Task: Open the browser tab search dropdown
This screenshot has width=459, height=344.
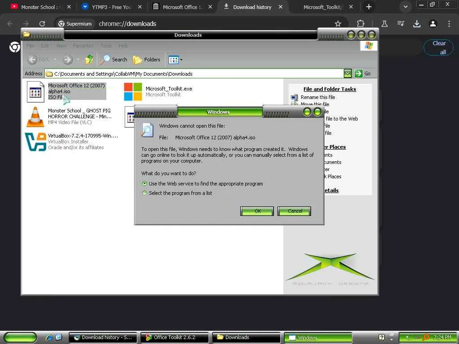Action: pos(405,7)
